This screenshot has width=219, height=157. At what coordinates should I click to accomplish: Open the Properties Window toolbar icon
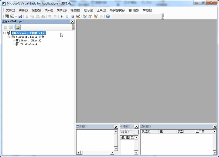[x=90, y=16]
